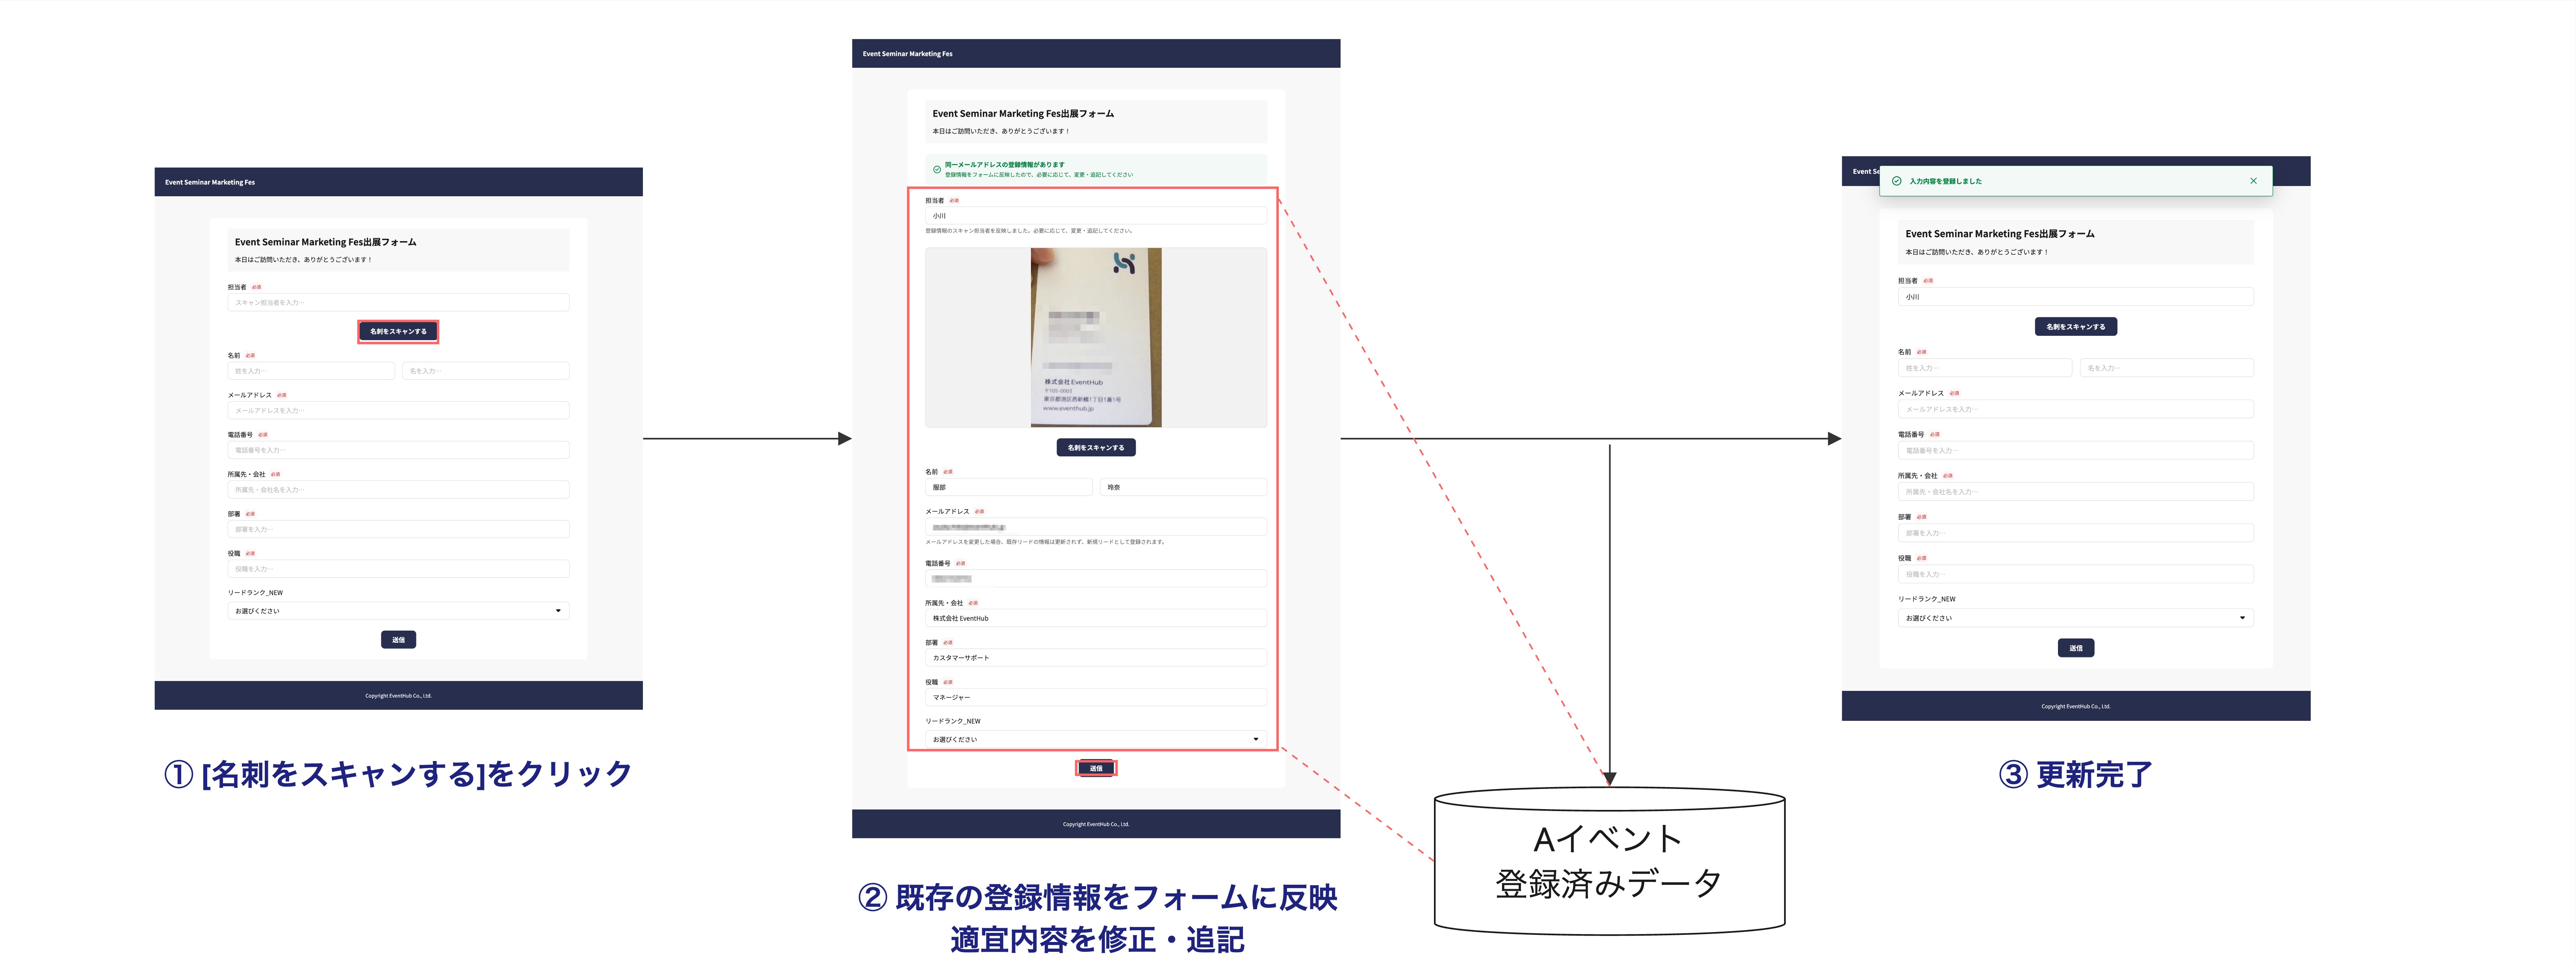The width and height of the screenshot is (2576, 964).
Task: Click header title Event Seminar Marketing Fes in step ① screen
Action: (210, 182)
